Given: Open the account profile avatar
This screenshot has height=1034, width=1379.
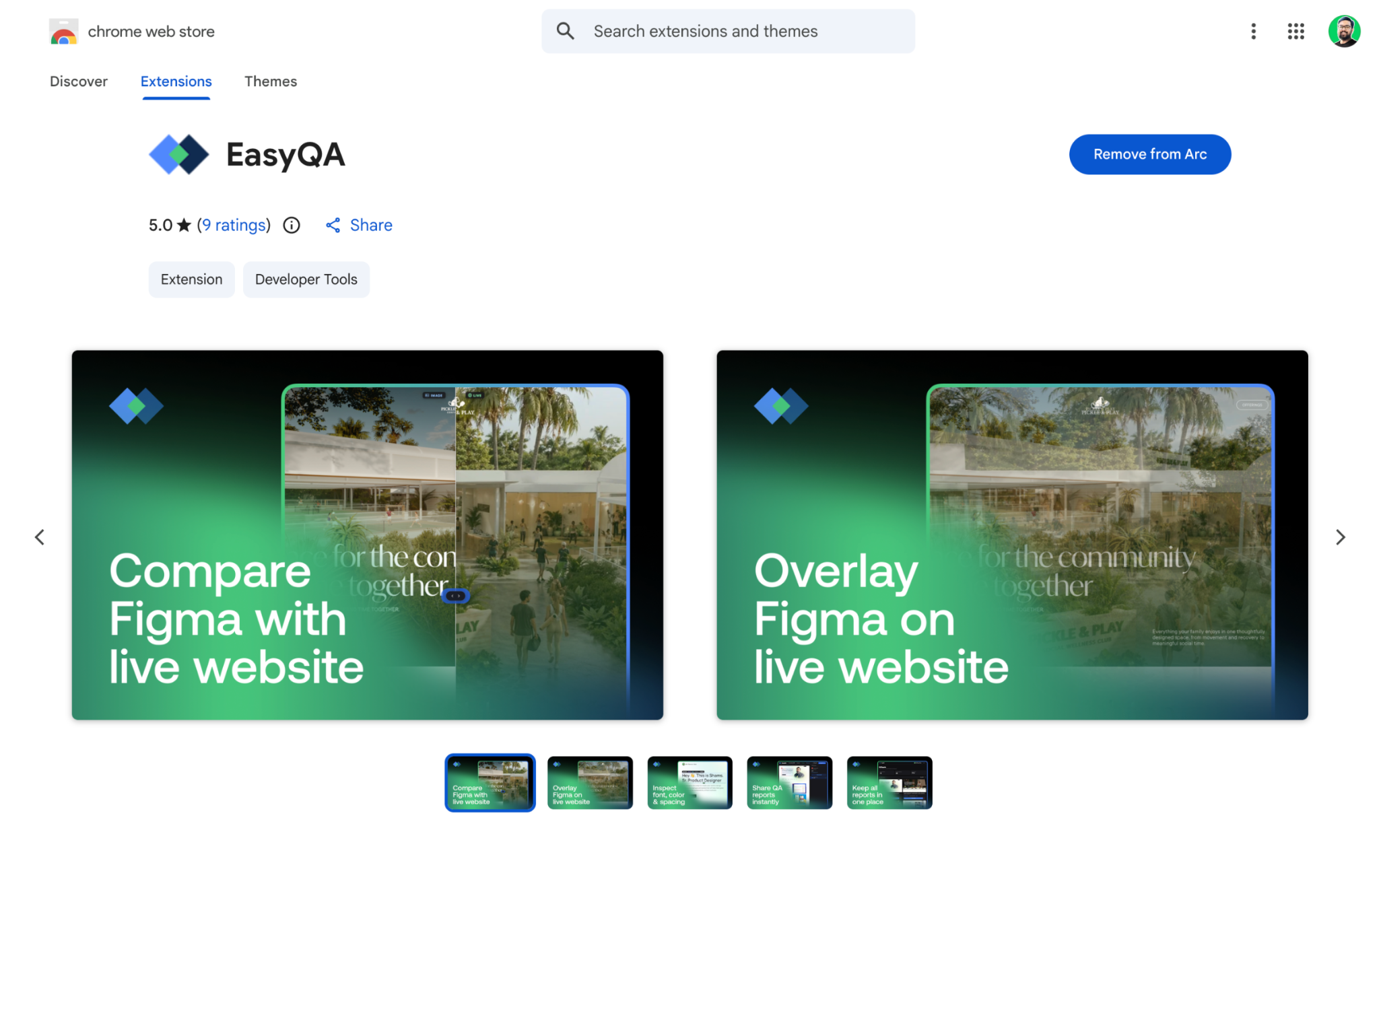Looking at the screenshot, I should click(1344, 31).
